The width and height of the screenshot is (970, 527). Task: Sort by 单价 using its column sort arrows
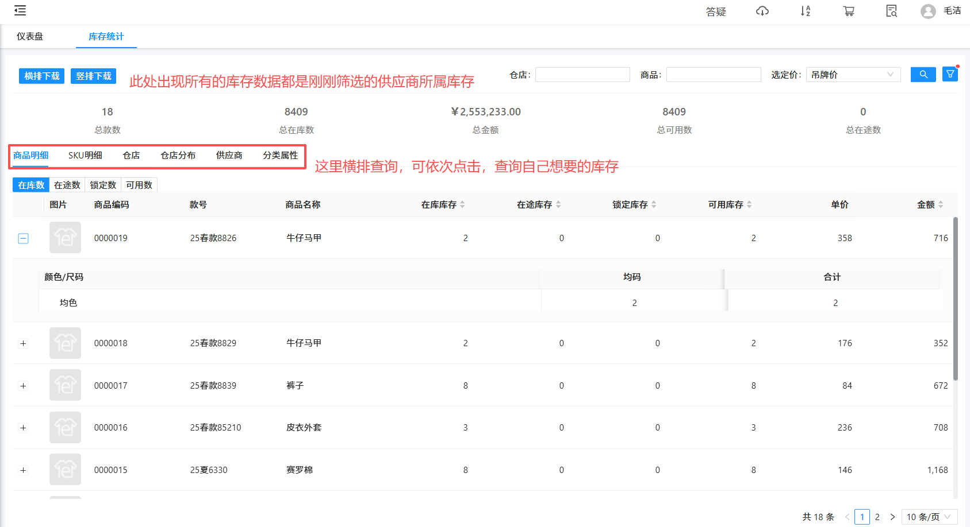[x=856, y=204]
